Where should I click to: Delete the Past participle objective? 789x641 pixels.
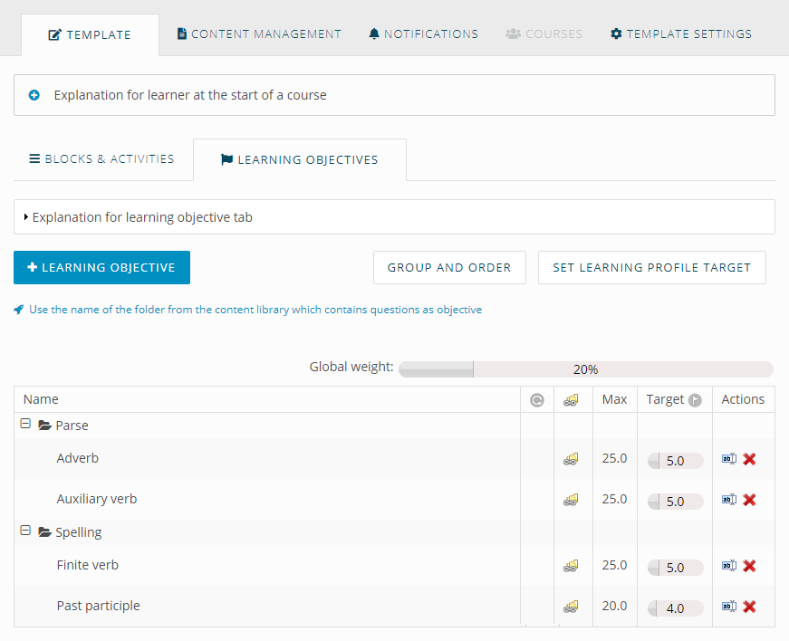point(749,607)
